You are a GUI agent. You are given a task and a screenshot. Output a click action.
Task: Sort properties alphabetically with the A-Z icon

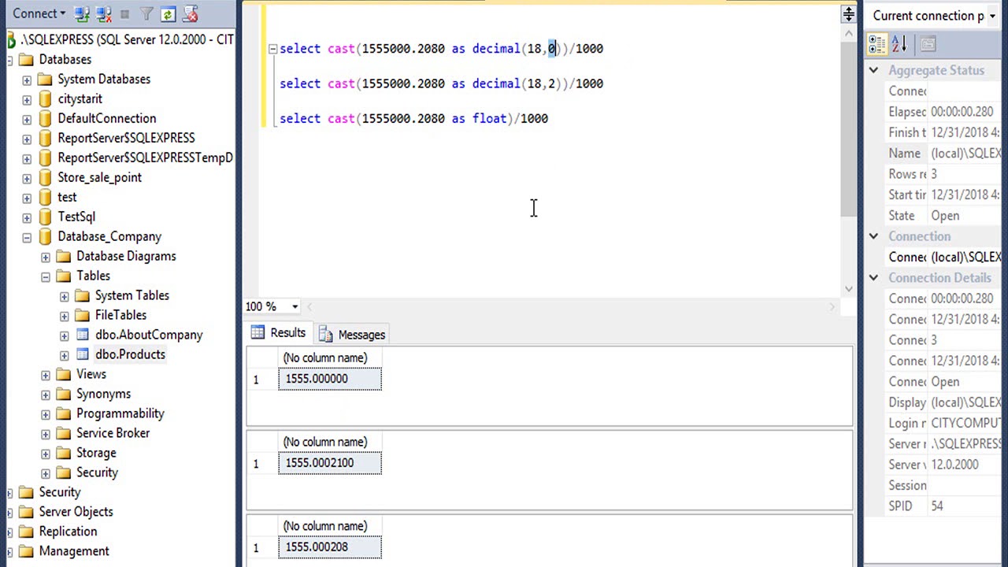[899, 44]
